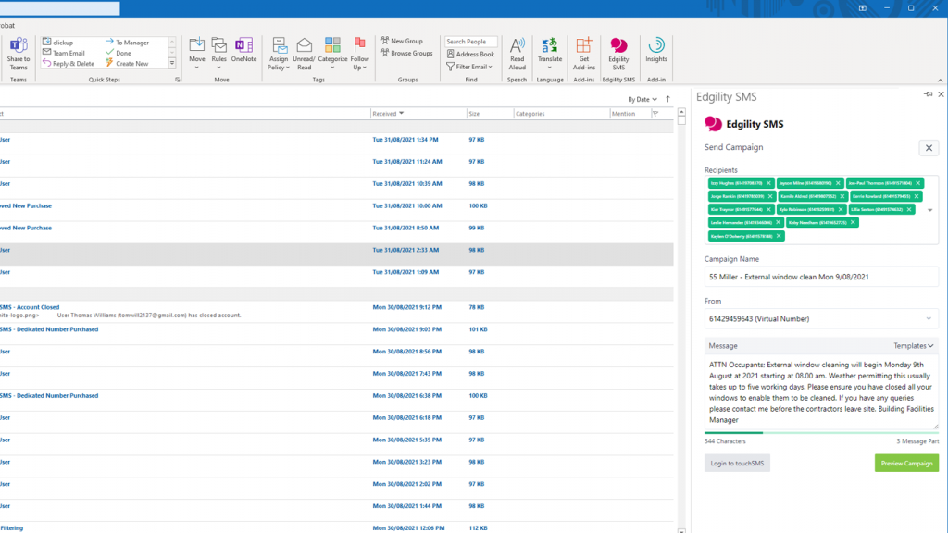Remove recipient Kerrie Rowland
Screen dimensions: 948x533
(x=917, y=196)
